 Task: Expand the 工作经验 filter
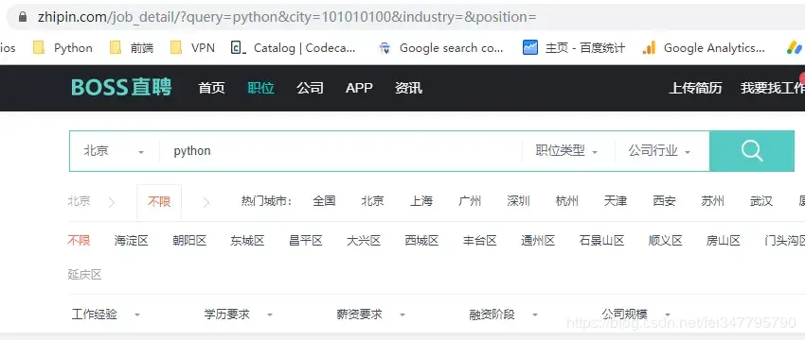coord(106,314)
